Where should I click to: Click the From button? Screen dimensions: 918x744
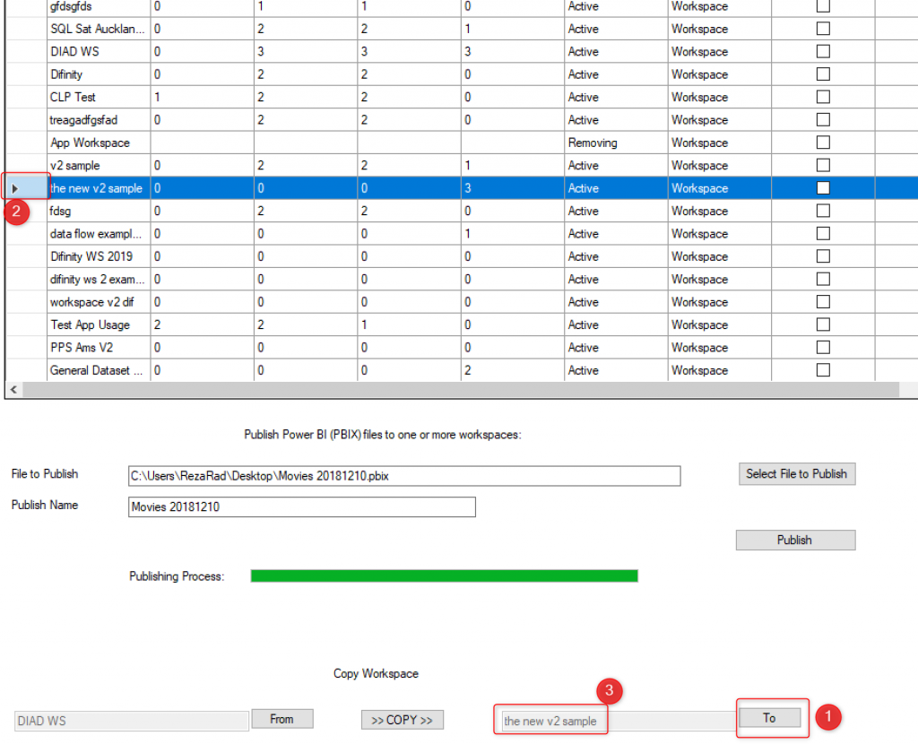(281, 719)
